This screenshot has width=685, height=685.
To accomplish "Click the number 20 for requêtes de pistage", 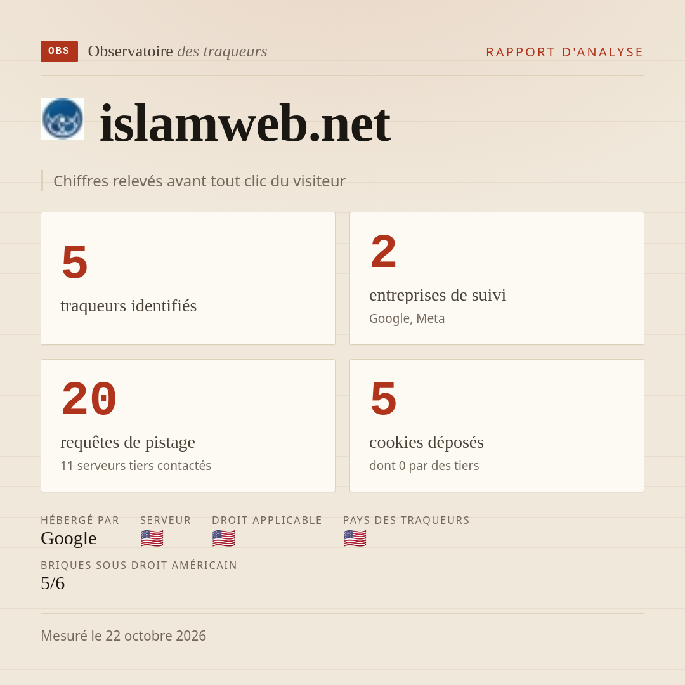I will [89, 398].
